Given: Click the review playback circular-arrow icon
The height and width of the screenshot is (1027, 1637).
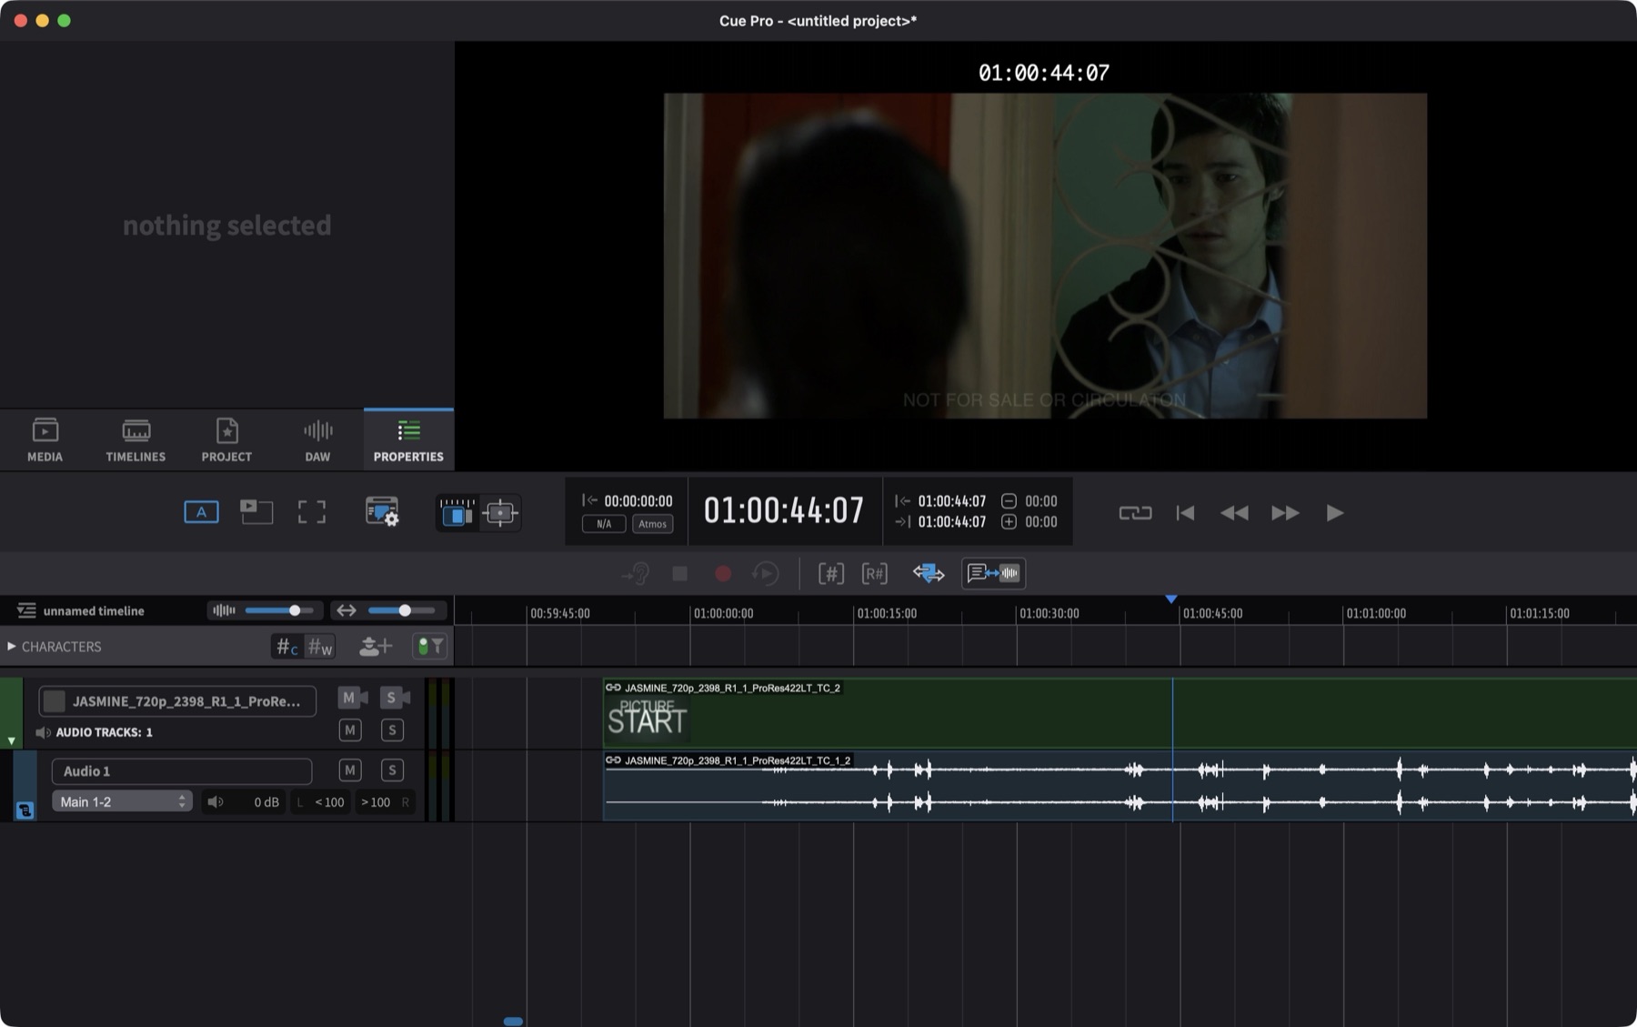Looking at the screenshot, I should coord(766,574).
